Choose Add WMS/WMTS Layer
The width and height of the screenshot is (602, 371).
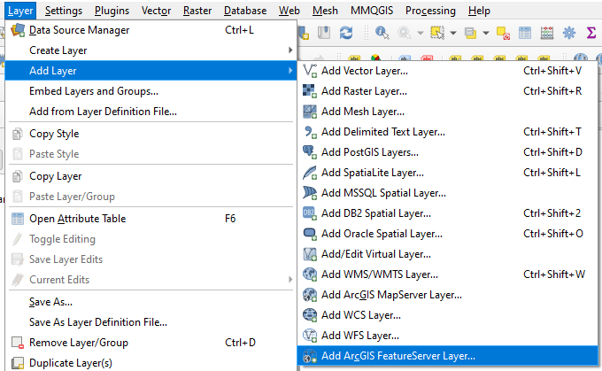point(448,274)
